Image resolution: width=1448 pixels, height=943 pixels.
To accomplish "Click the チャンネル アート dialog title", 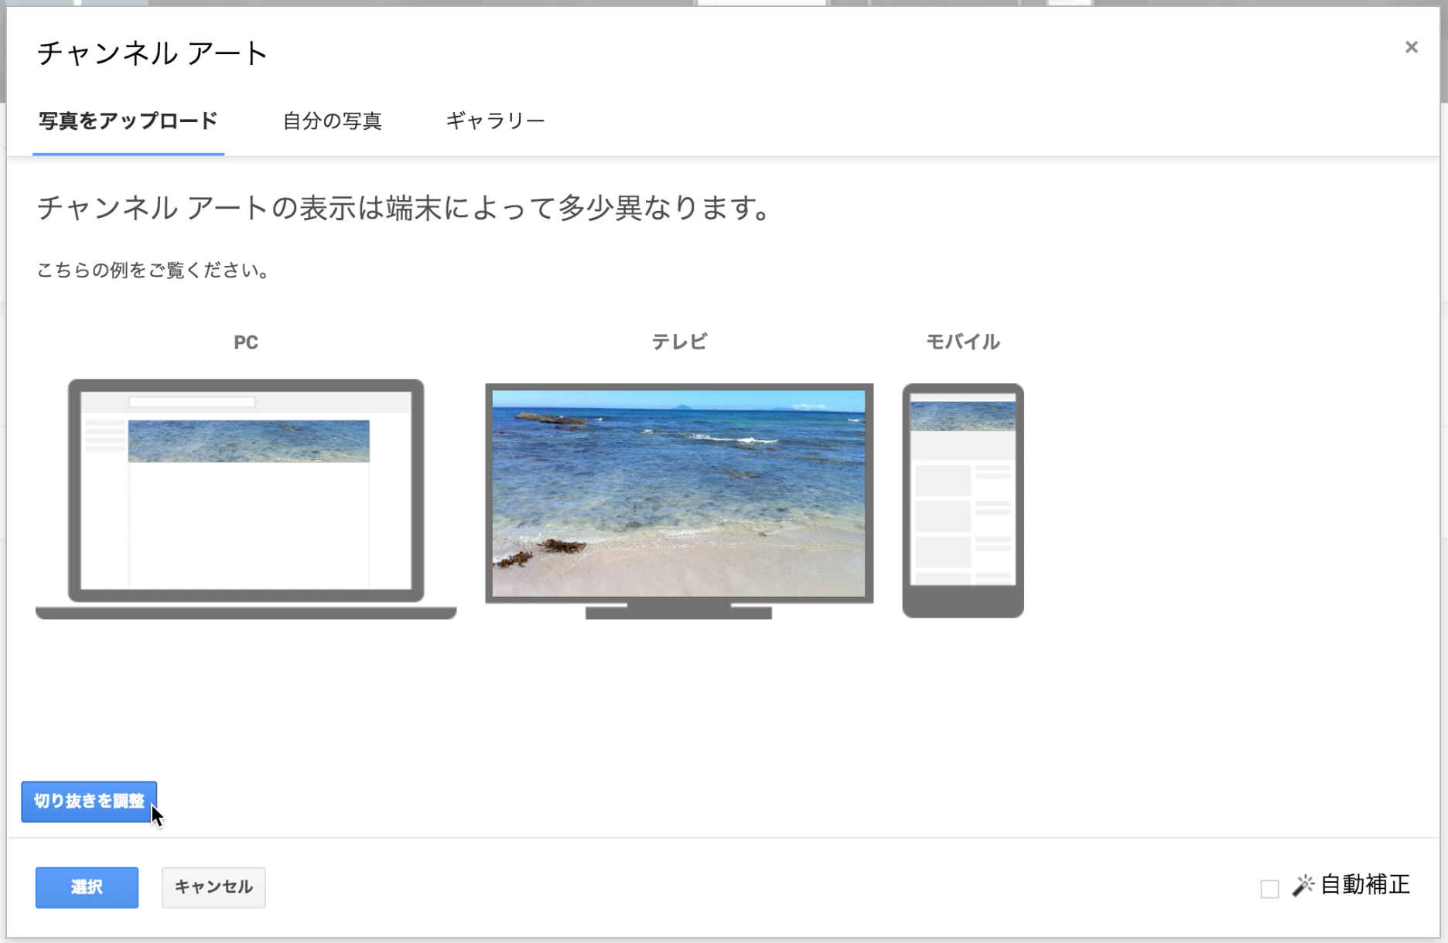I will point(152,53).
